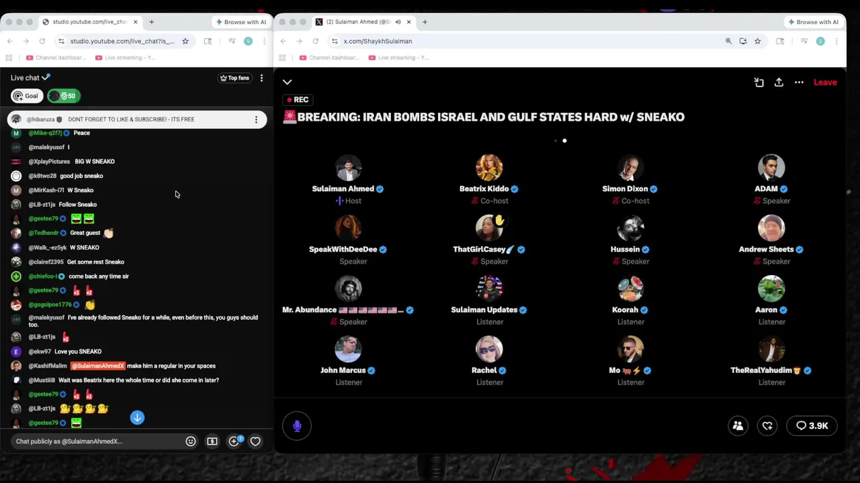
Task: Click the green 50 progress chip
Action: (x=64, y=96)
